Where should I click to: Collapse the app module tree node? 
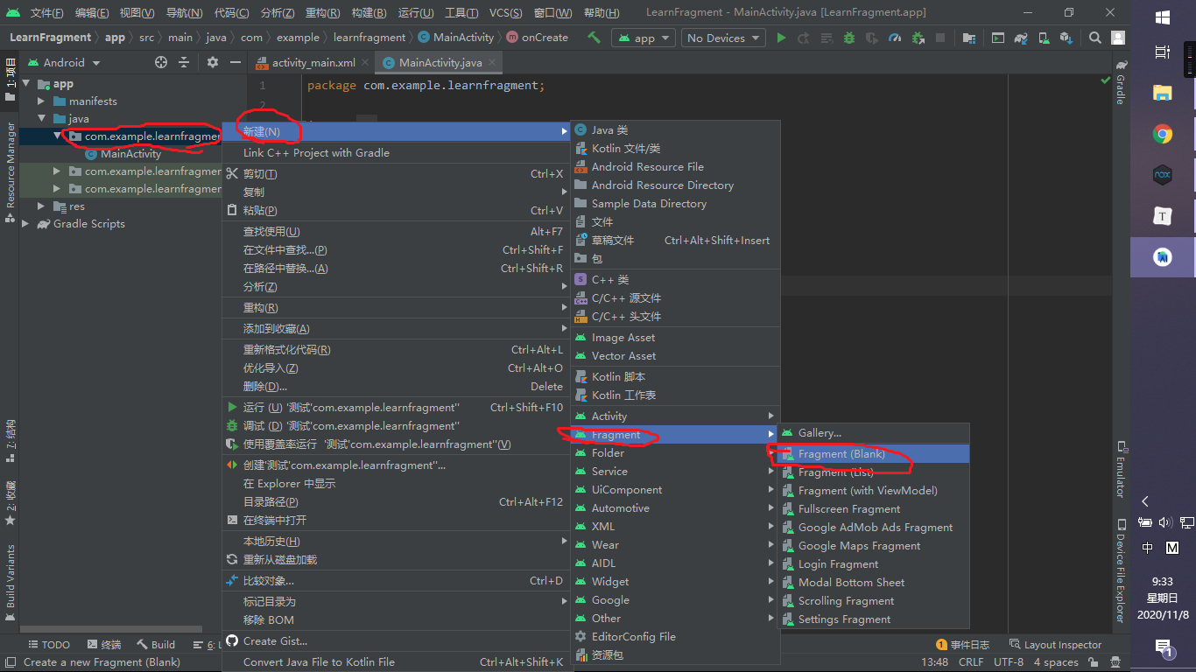point(25,84)
